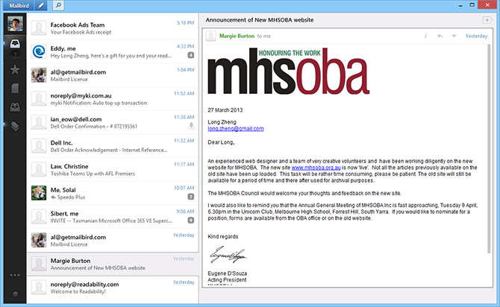Open Dell Inc. order acknowledgement email
This screenshot has width=500, height=307.
coord(113,146)
